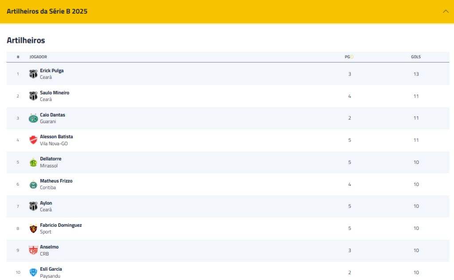Click team name Mirassol

point(49,166)
